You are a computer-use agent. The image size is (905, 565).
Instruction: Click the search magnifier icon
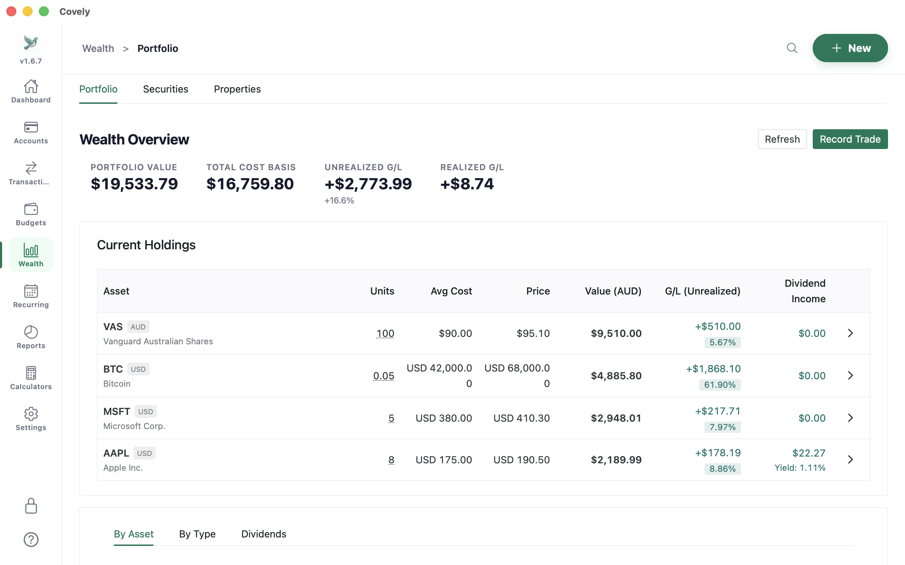[x=792, y=48]
